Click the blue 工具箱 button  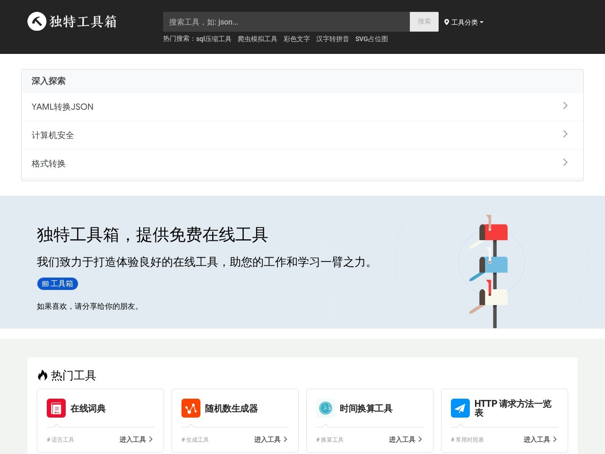pos(58,284)
